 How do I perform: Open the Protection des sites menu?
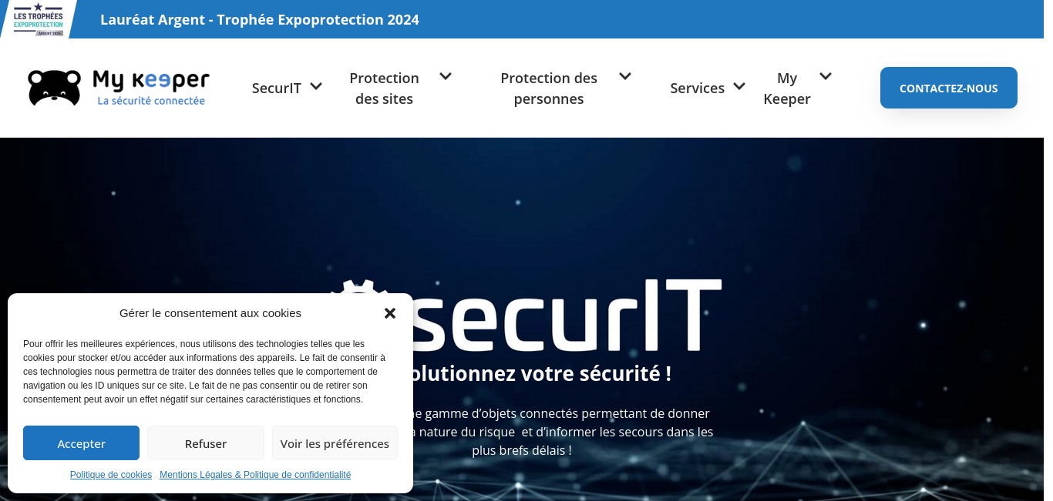384,89
